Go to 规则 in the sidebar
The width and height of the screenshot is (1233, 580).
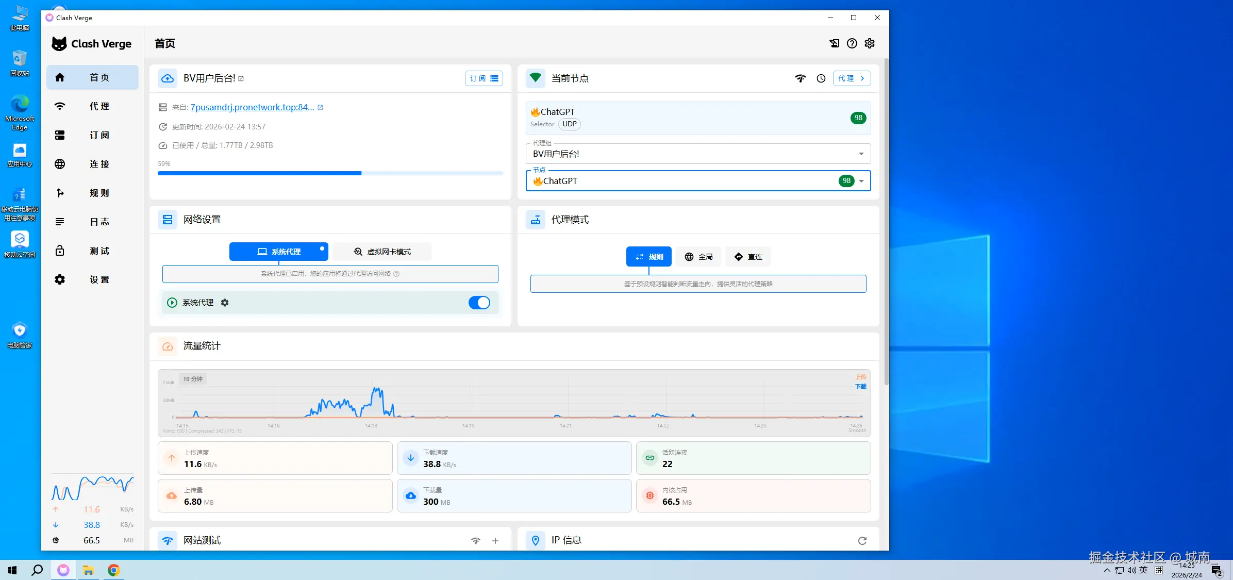pos(92,193)
